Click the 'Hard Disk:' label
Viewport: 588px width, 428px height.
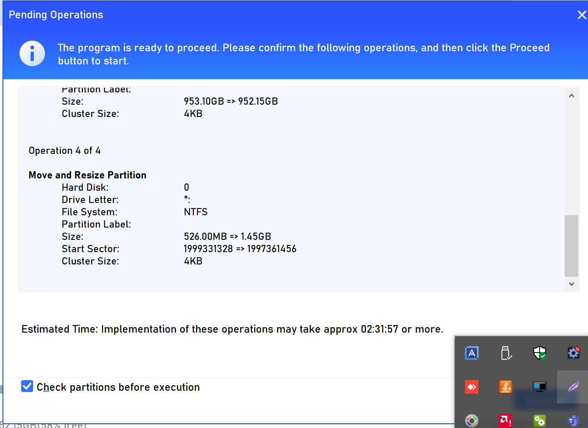pyautogui.click(x=85, y=187)
